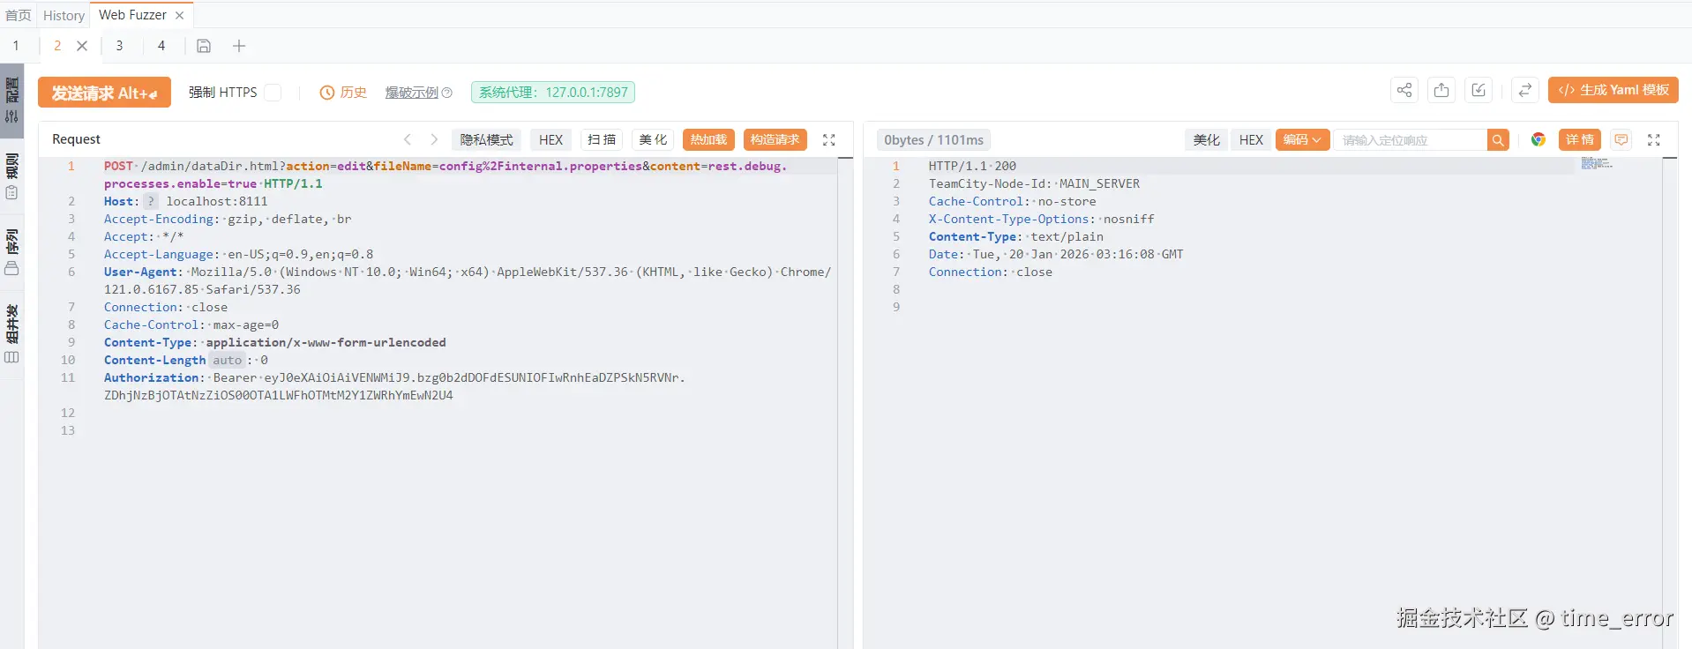Click the clock icon next to 历史
The image size is (1692, 649).
tap(326, 93)
